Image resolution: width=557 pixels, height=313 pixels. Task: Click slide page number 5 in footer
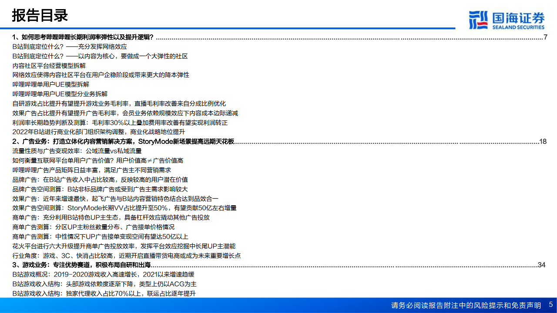551,305
